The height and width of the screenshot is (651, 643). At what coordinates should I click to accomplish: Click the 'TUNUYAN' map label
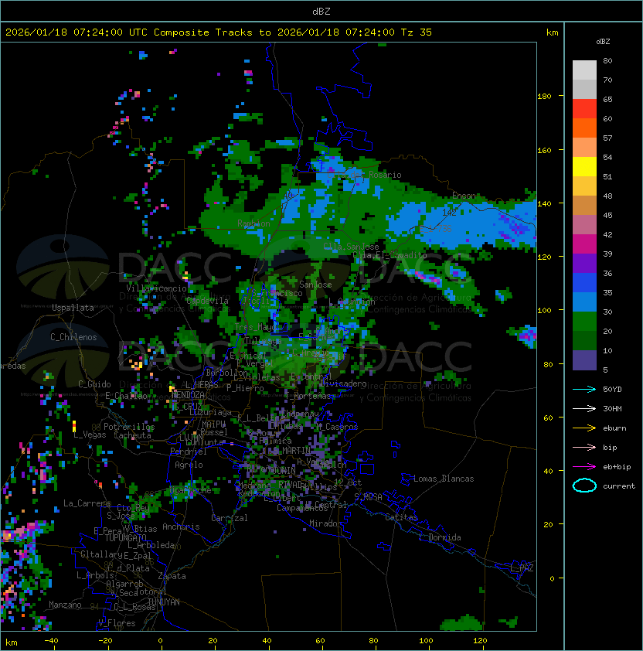point(164,602)
